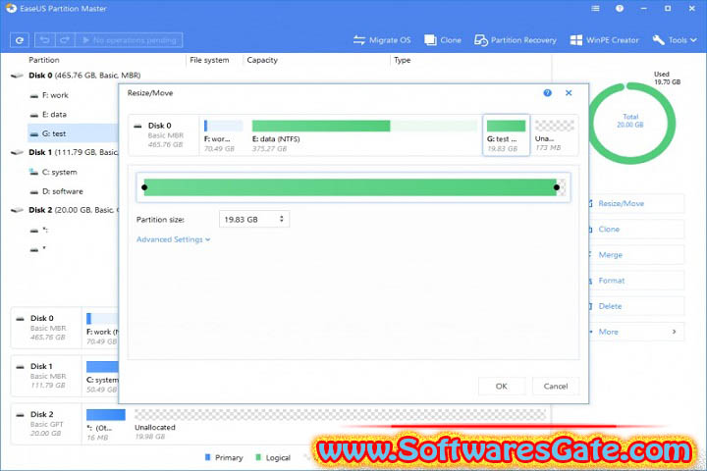Select F: work partition in dialog map

click(x=223, y=134)
